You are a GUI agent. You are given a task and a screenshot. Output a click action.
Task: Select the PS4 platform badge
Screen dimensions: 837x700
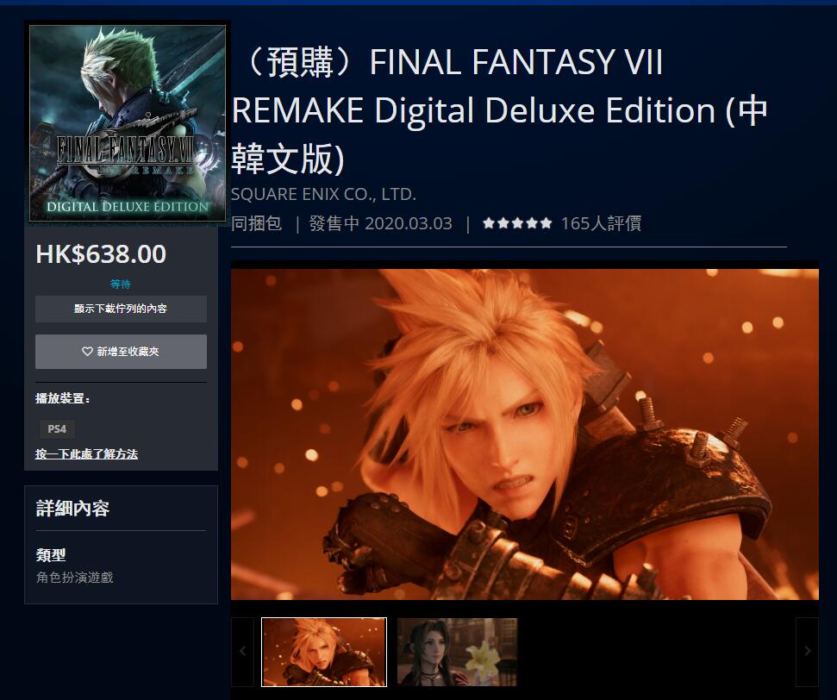tap(57, 428)
